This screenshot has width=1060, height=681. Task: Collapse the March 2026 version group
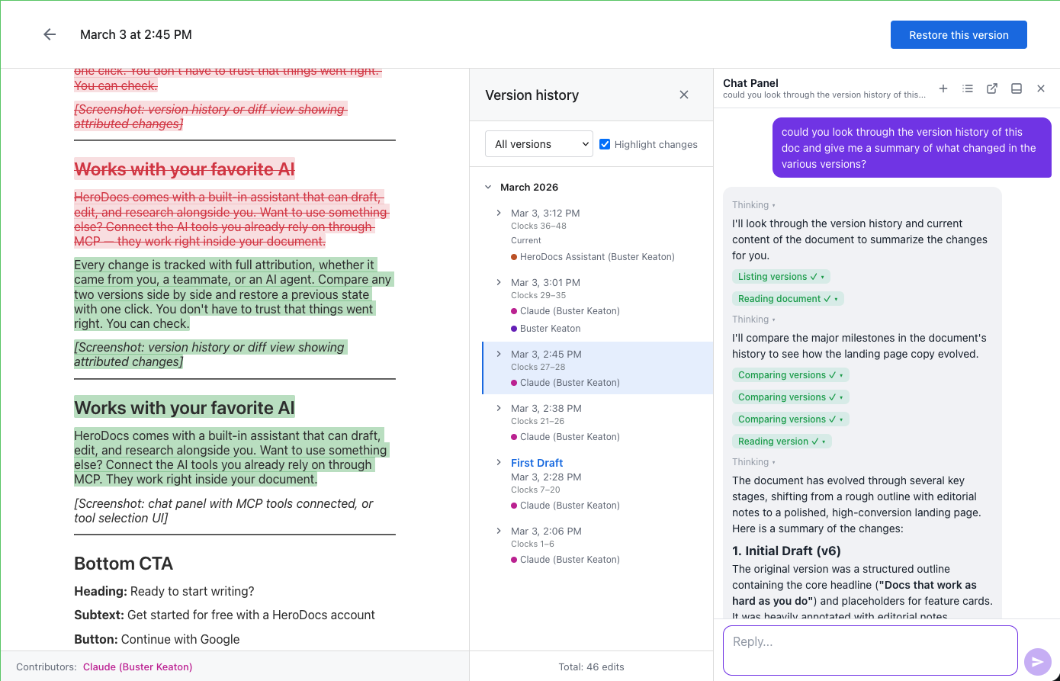pos(488,187)
